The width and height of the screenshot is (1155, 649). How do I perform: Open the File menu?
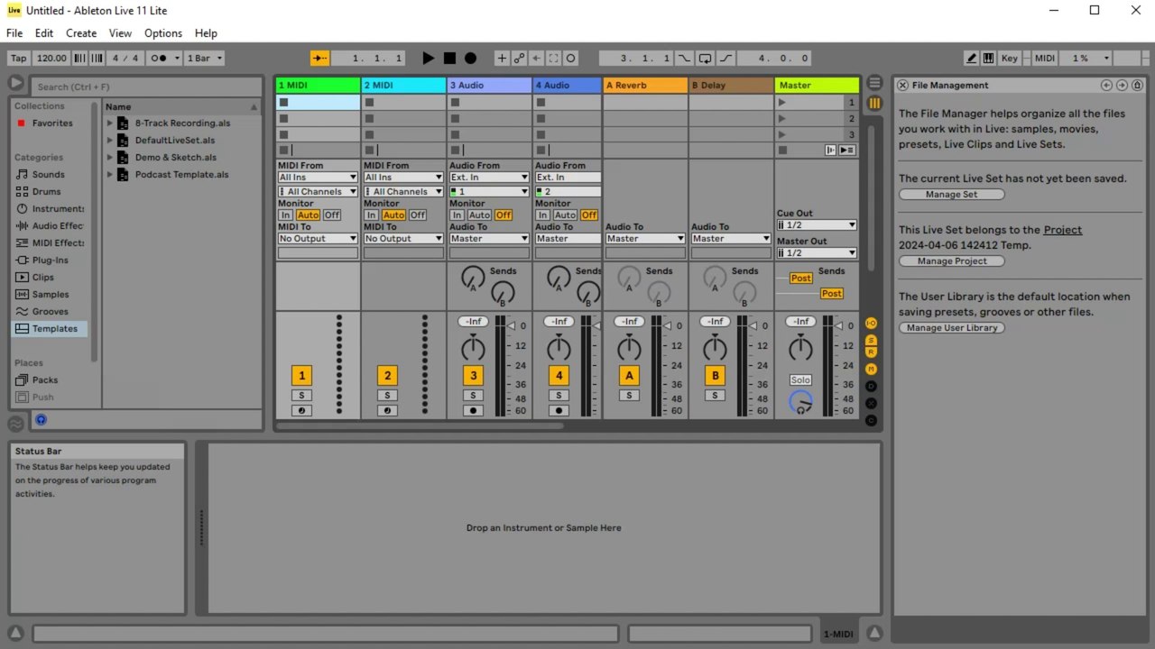pos(14,33)
